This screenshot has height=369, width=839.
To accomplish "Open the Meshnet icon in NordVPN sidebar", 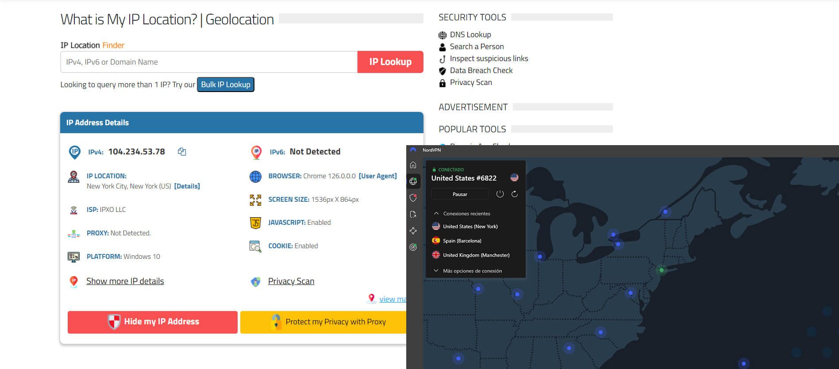I will pyautogui.click(x=413, y=231).
